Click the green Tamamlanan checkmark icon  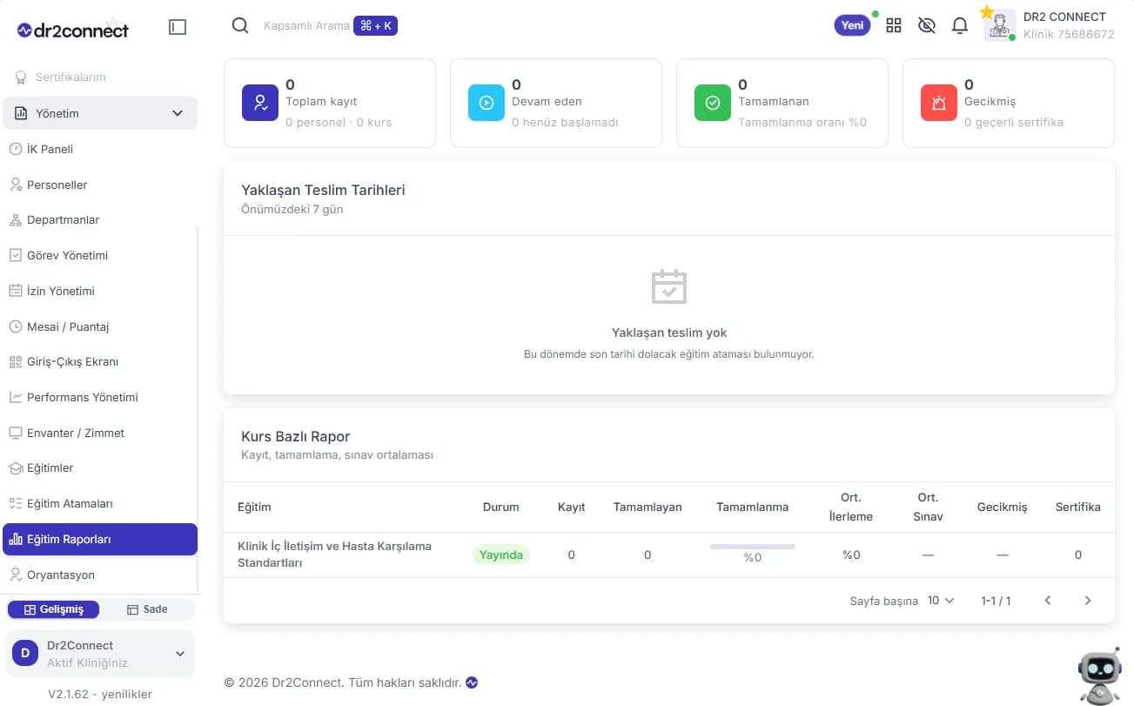(x=713, y=103)
